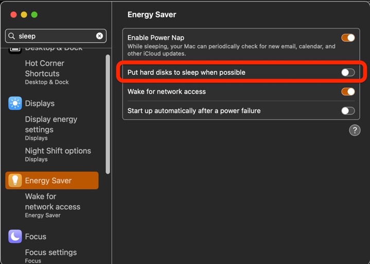Click the Energy Saver lightbulb icon
This screenshot has width=370, height=264.
pyautogui.click(x=15, y=180)
